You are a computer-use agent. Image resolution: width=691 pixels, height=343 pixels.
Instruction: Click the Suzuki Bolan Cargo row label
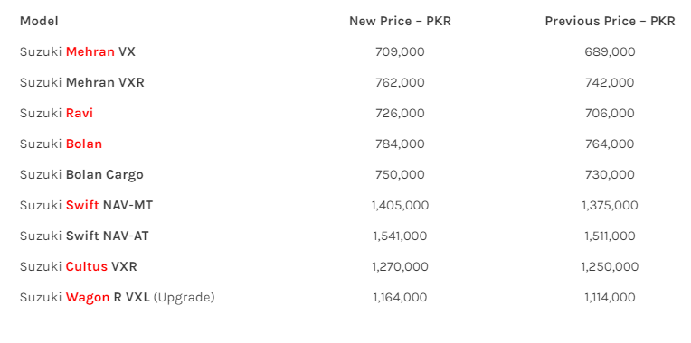click(81, 175)
